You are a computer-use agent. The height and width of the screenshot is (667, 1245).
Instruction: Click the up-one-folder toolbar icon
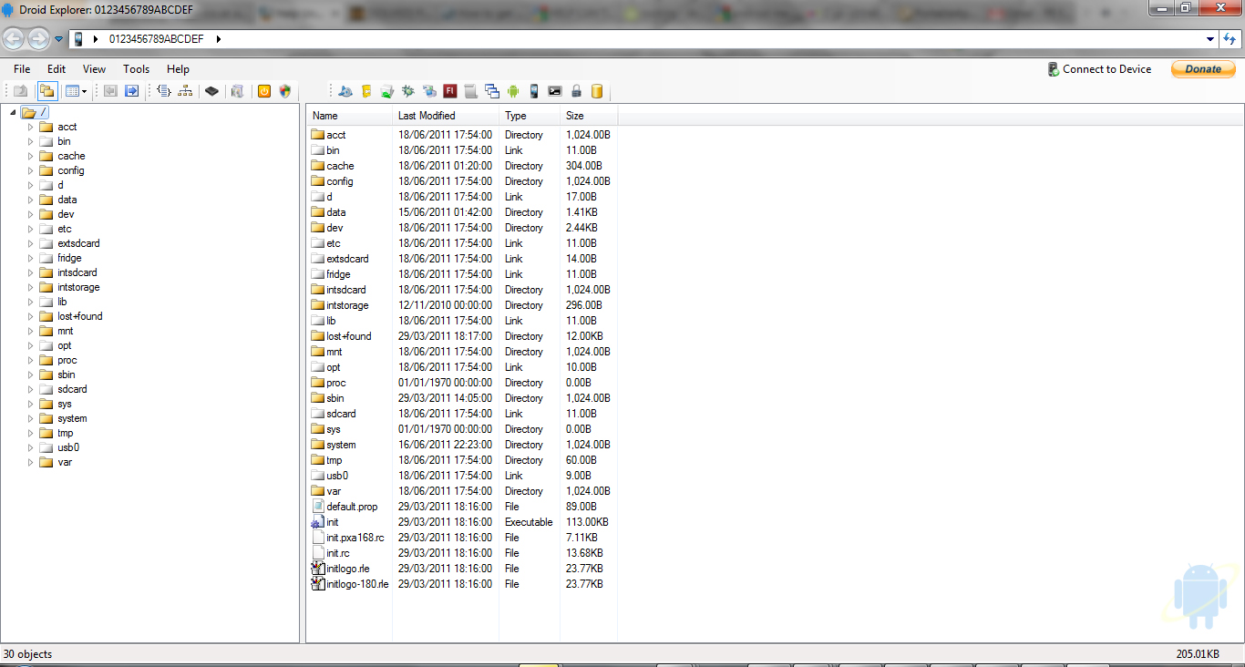pyautogui.click(x=20, y=91)
